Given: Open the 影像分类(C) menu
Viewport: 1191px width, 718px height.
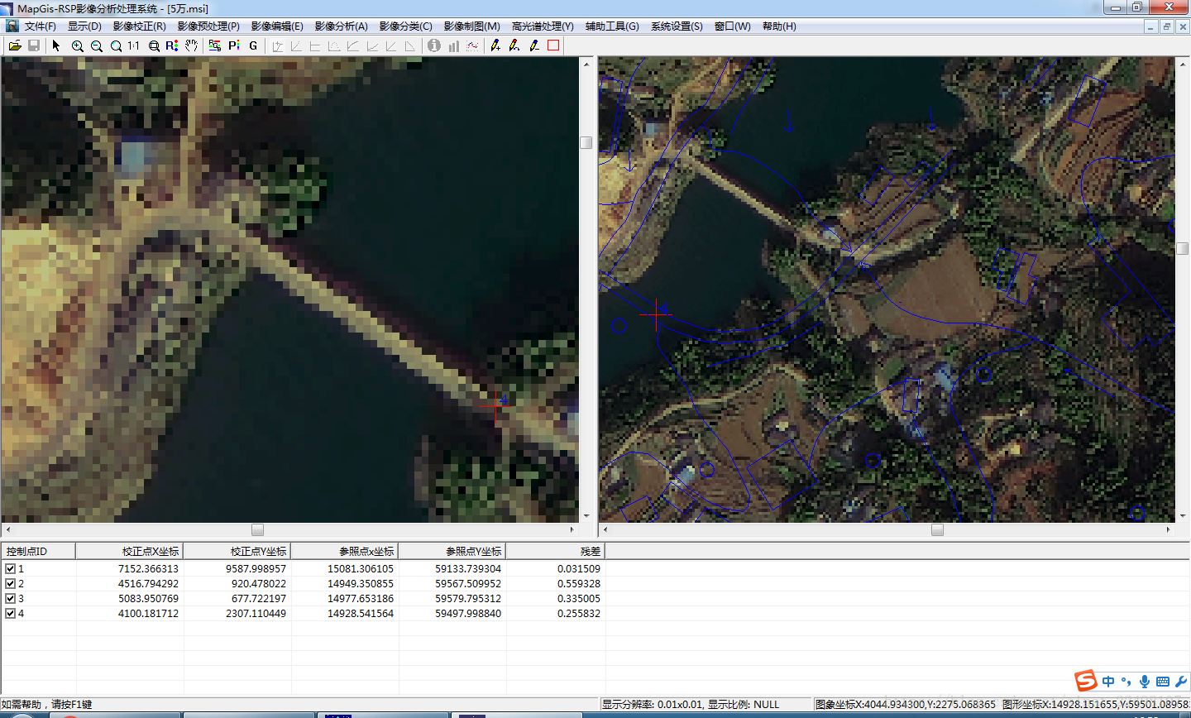Looking at the screenshot, I should [406, 26].
